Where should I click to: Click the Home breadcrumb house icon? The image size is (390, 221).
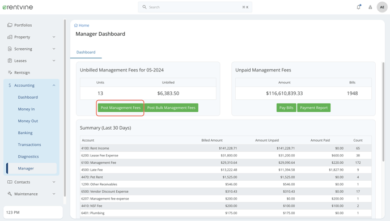(76, 25)
